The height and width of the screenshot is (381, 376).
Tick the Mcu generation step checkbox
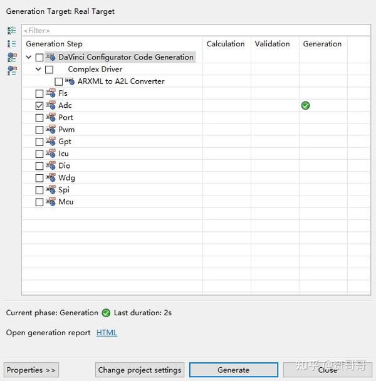pyautogui.click(x=39, y=202)
